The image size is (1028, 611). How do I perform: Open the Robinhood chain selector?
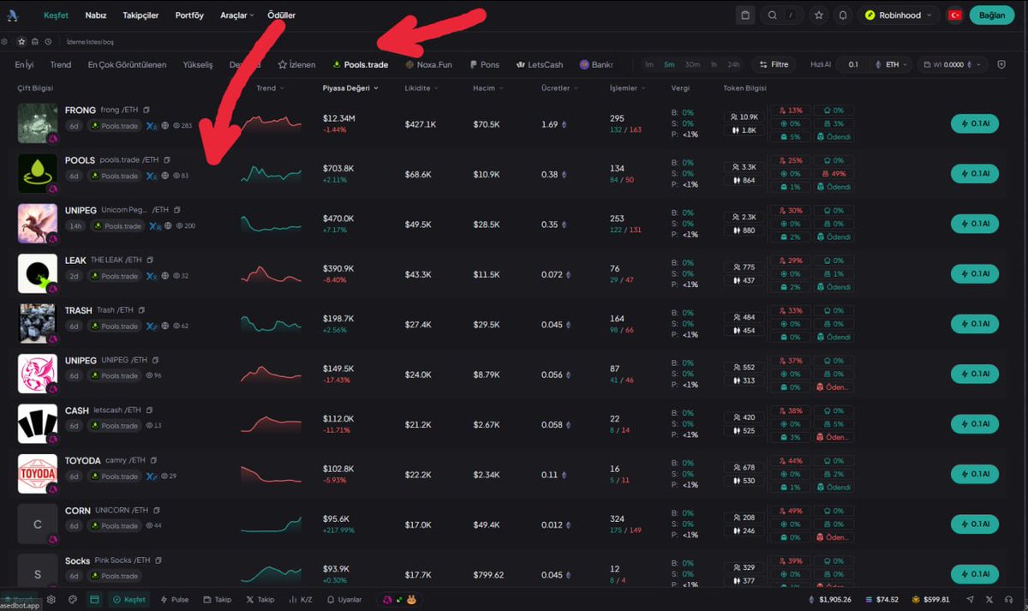(898, 15)
